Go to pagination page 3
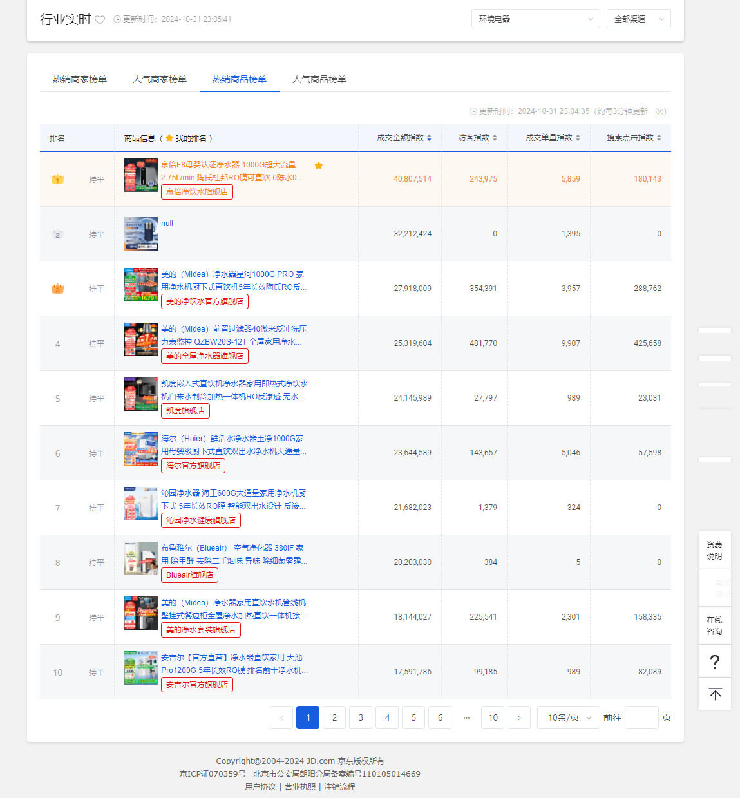This screenshot has width=740, height=798. point(361,717)
